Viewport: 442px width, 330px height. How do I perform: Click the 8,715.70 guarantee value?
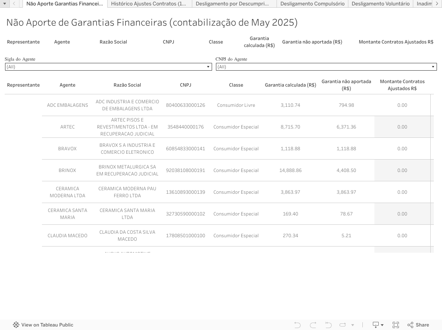[x=291, y=127]
